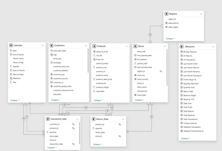The height and width of the screenshot is (151, 222).
Task: Select Month Name field in Calendar
Action: tap(18, 58)
